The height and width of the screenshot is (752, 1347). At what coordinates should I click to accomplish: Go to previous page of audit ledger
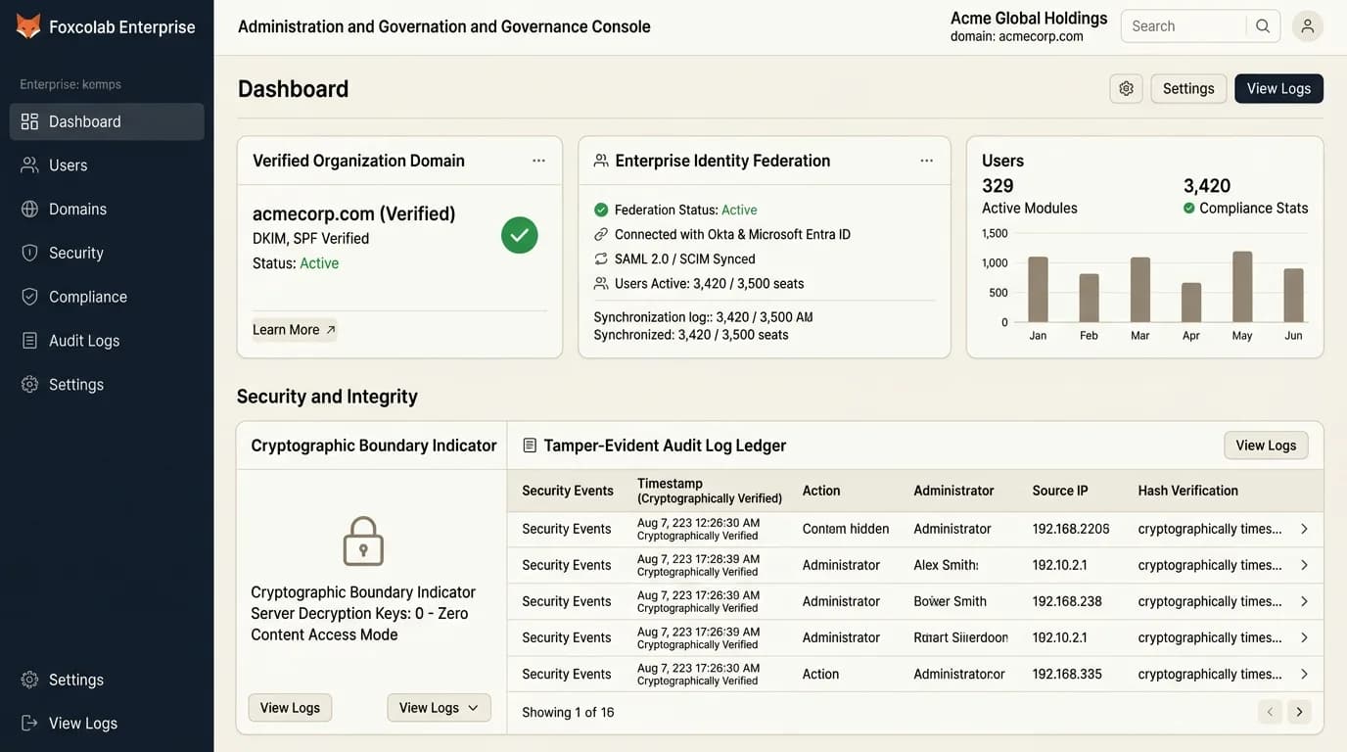[1270, 712]
